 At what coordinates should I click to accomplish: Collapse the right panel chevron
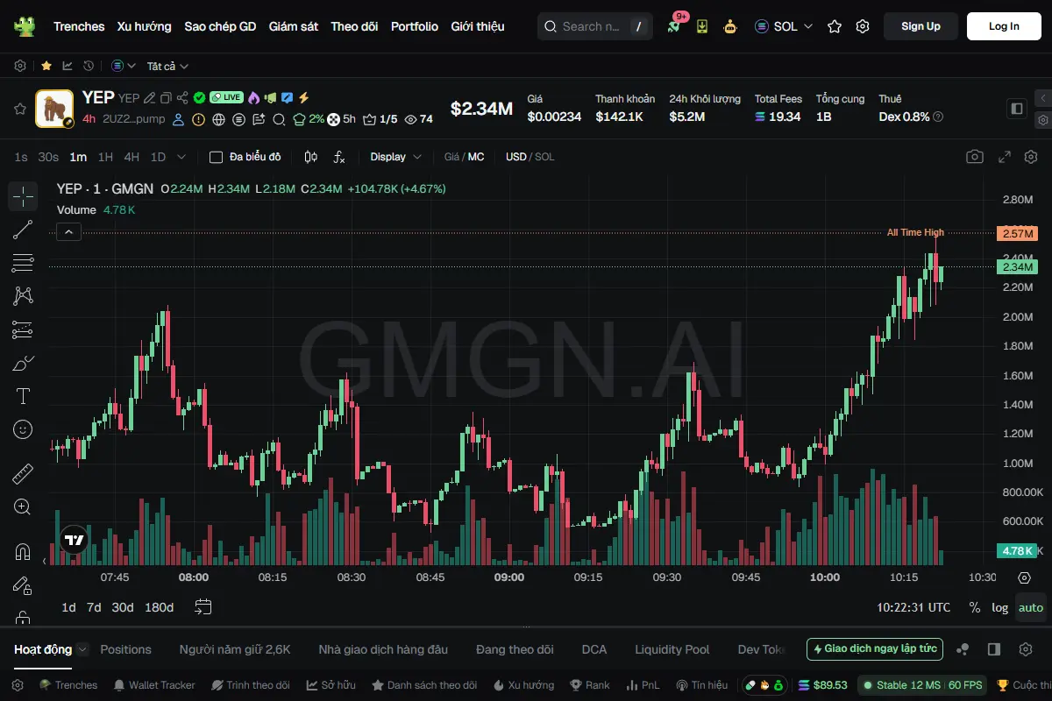1042,98
